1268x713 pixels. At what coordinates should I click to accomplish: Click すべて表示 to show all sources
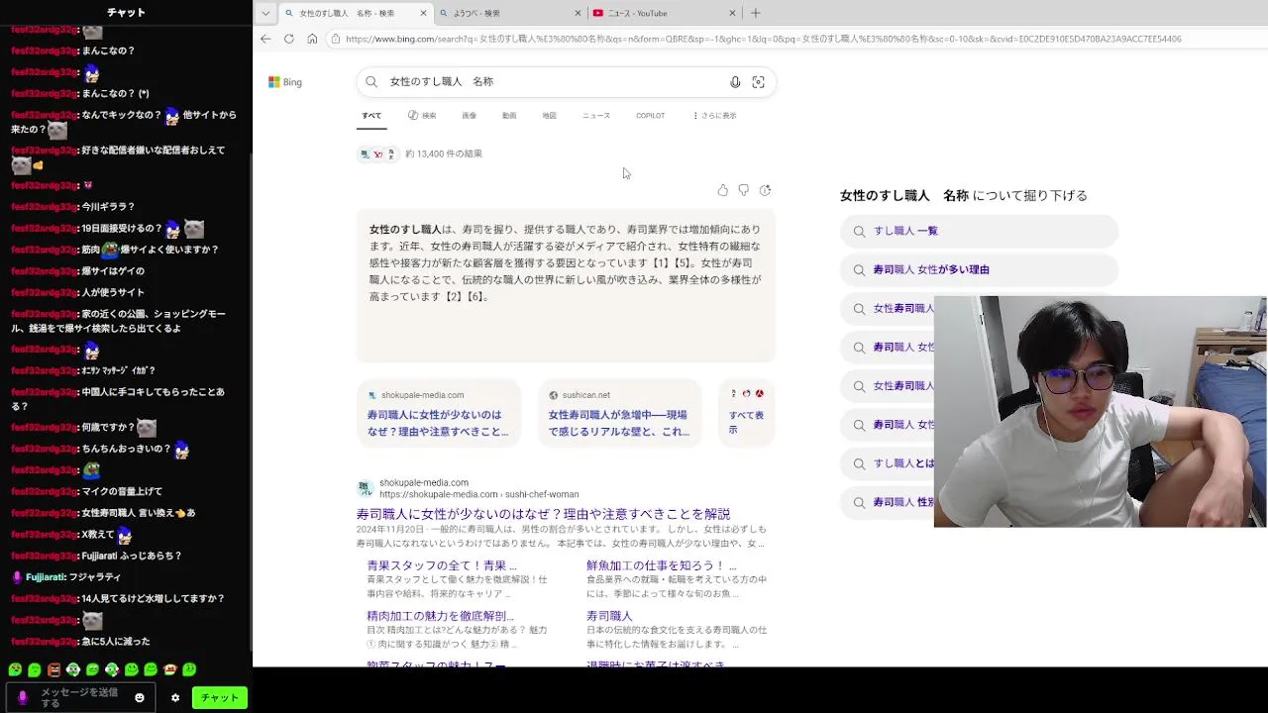click(746, 413)
